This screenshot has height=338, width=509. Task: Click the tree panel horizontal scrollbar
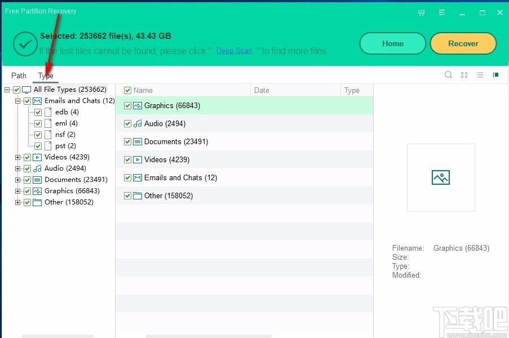[58, 336]
